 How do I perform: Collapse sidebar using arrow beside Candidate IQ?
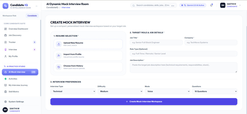tap(37, 6)
